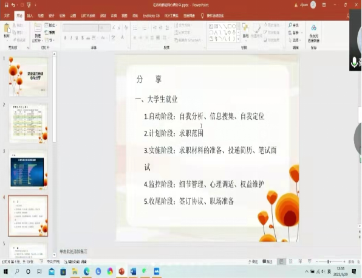Toggle text Shadow formatting
This screenshot has height=278, width=362.
[83, 38]
